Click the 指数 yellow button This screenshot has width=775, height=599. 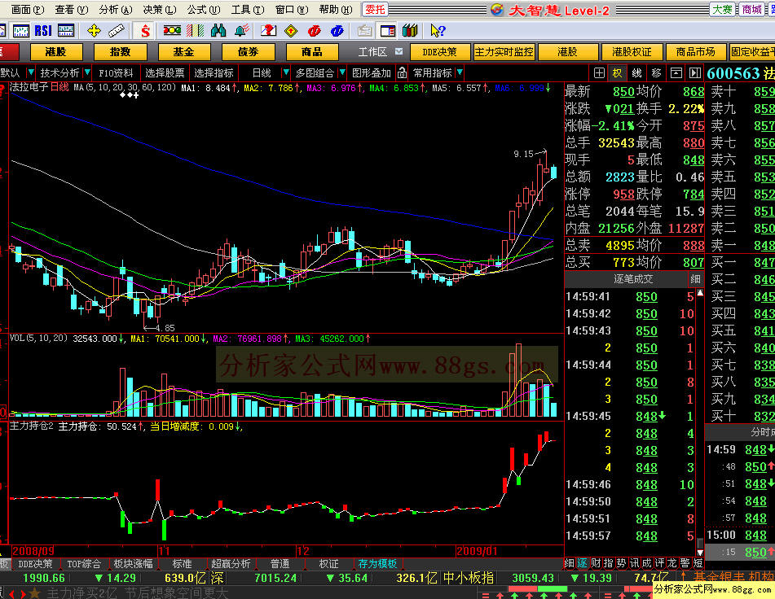pos(120,52)
